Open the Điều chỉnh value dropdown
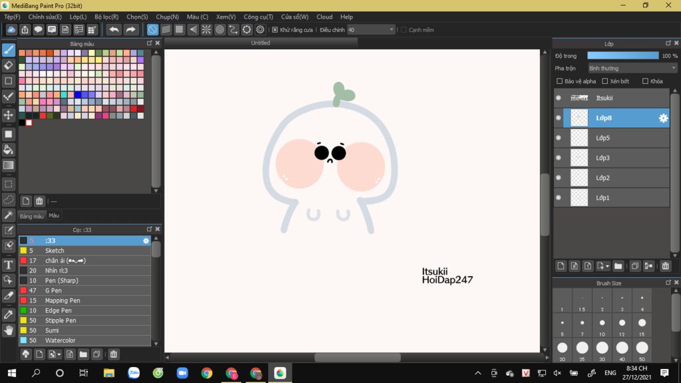The width and height of the screenshot is (681, 383). coord(390,30)
